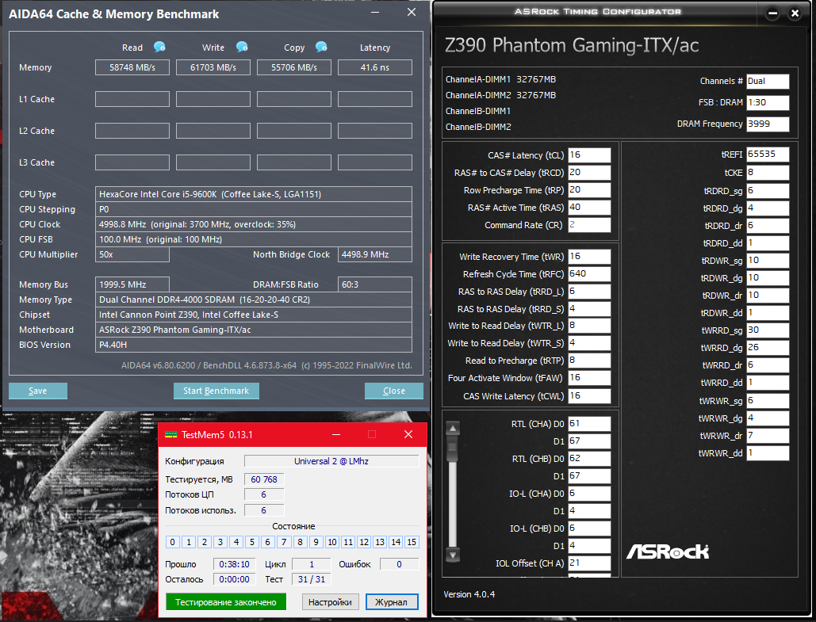Click the Memory Write value 61703 MB/s
Image resolution: width=816 pixels, height=622 pixels.
point(213,67)
